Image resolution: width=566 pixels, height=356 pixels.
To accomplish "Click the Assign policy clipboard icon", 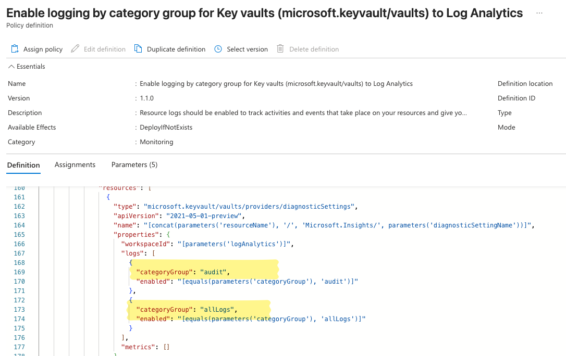I will click(x=15, y=48).
